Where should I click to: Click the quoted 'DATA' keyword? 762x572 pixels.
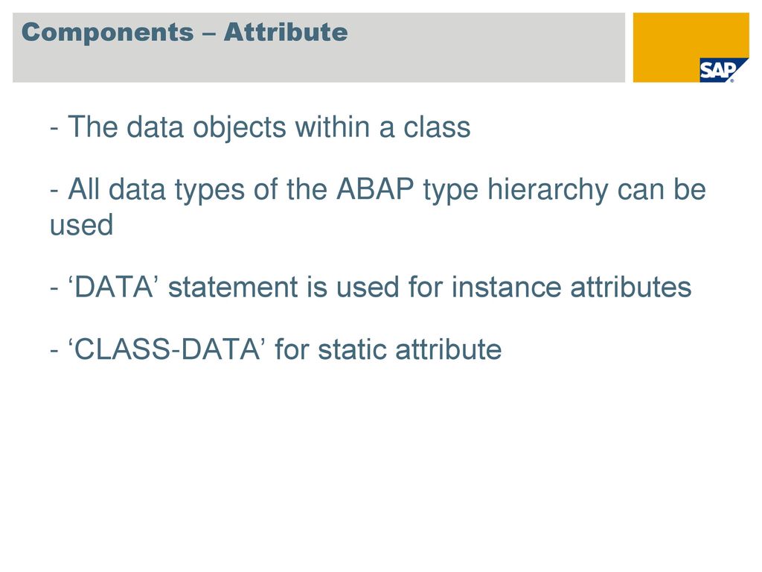point(113,287)
